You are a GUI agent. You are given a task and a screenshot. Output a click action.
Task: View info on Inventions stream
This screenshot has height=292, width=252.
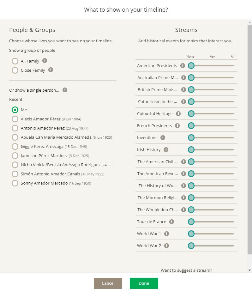[x=163, y=138]
